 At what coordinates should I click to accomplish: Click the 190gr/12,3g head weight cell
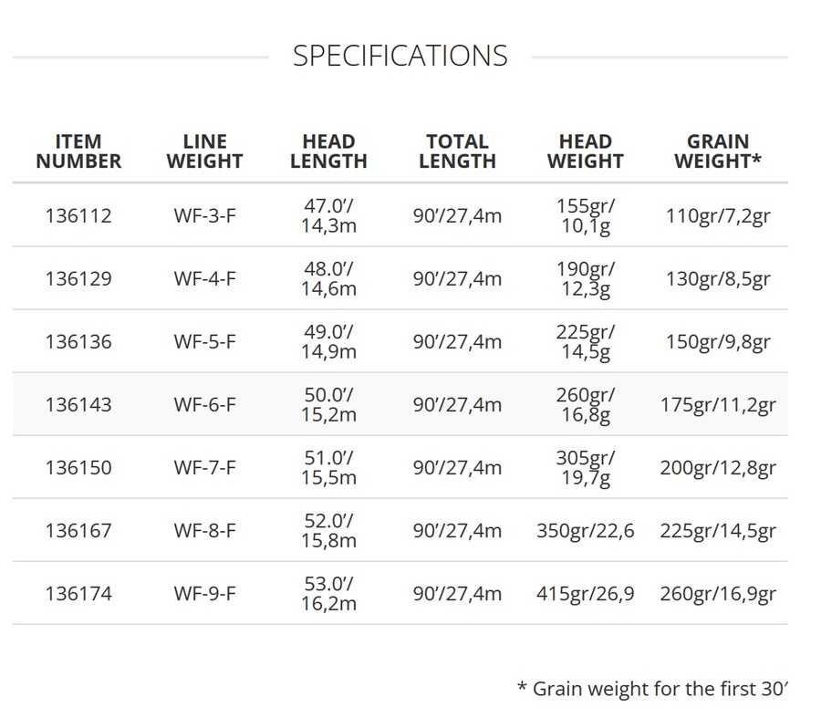(x=585, y=279)
